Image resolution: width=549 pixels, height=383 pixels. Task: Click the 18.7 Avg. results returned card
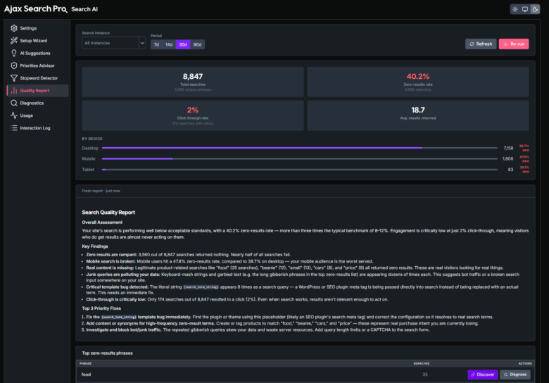pos(417,115)
